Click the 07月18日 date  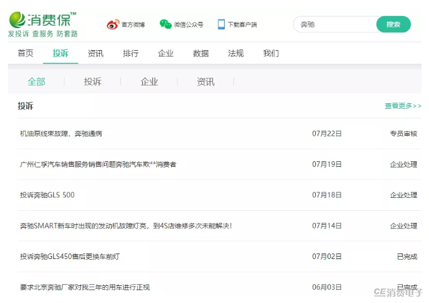pyautogui.click(x=327, y=195)
